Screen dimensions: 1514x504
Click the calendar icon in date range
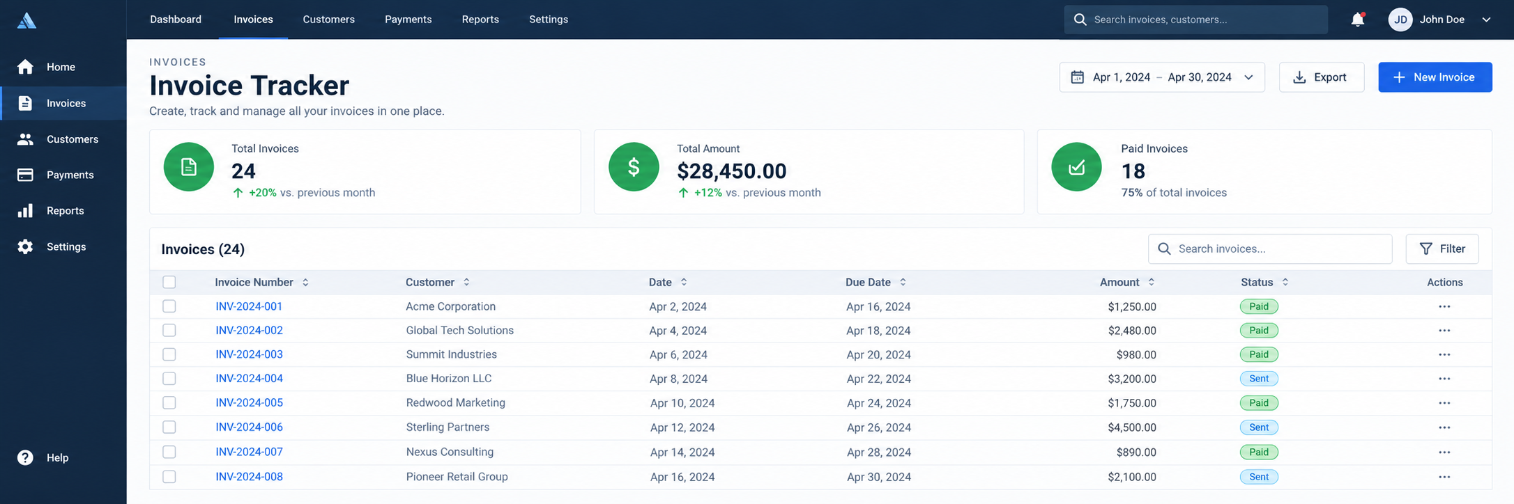click(1077, 77)
